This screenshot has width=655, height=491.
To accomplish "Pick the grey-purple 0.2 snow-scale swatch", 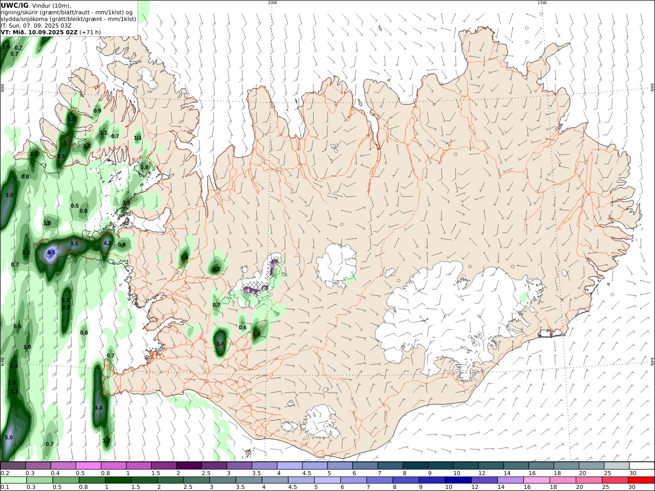I will pos(13,466).
